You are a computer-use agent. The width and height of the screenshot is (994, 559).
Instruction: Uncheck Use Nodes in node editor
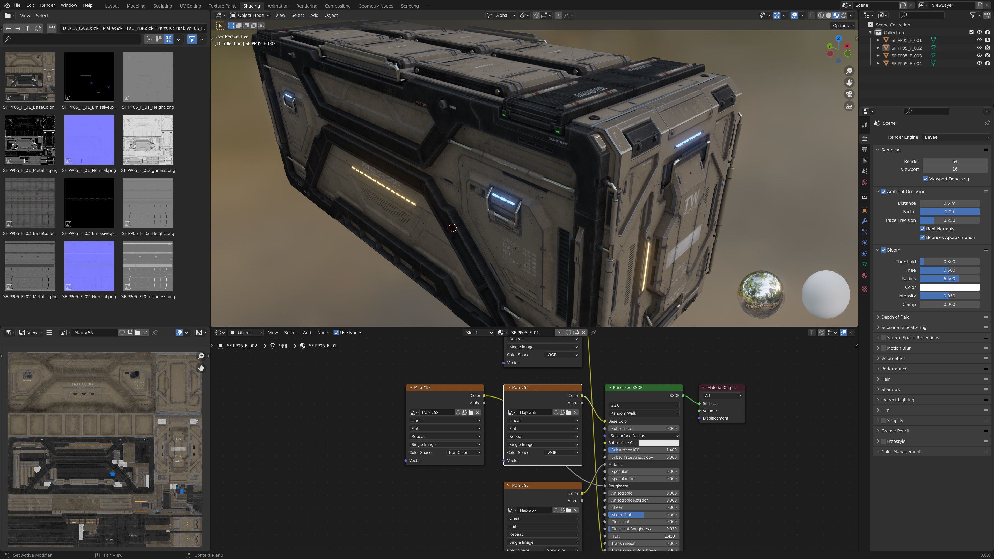336,333
